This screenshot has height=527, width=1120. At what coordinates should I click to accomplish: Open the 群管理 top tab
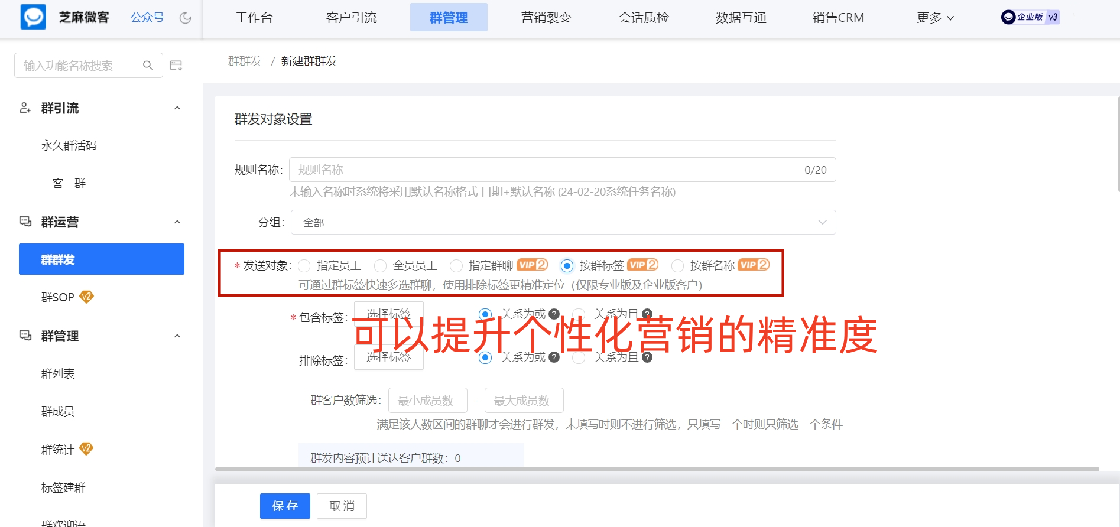[449, 18]
